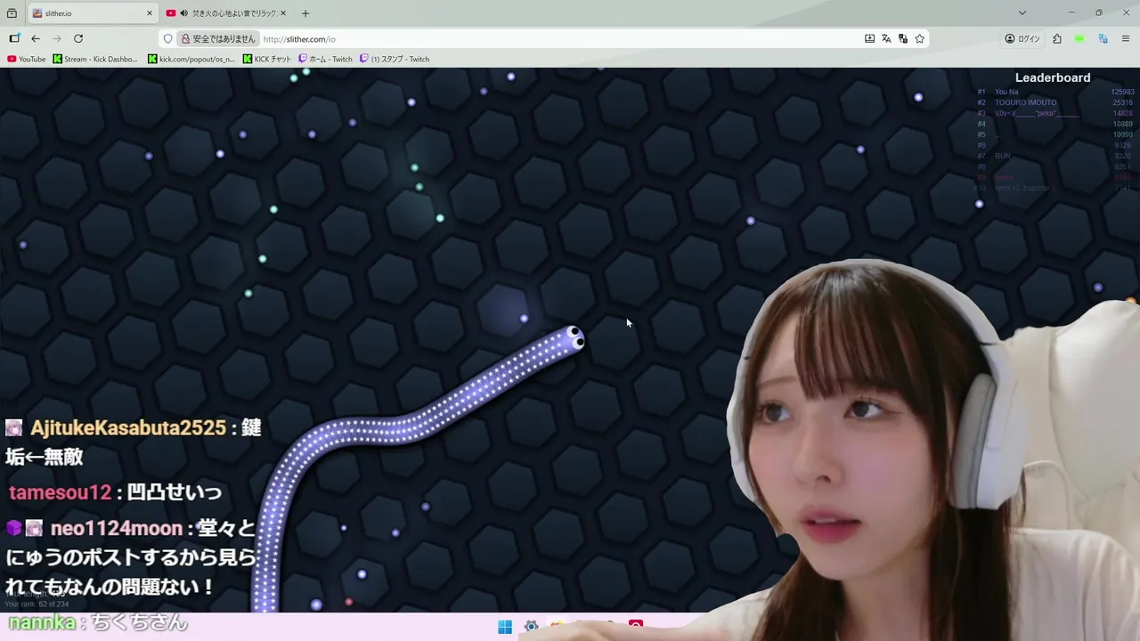Click the score 25316 on the leaderboard
Image resolution: width=1140 pixels, height=641 pixels.
(x=1124, y=102)
